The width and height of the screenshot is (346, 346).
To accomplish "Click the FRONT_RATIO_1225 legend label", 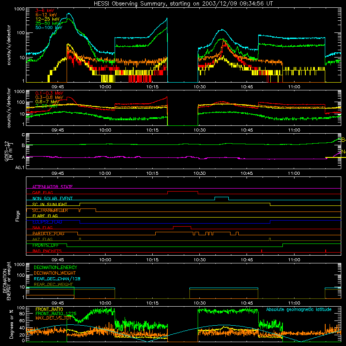I will [56, 314].
